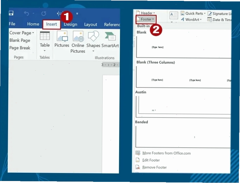
Task: Open More Footers from Office.com
Action: [163, 153]
